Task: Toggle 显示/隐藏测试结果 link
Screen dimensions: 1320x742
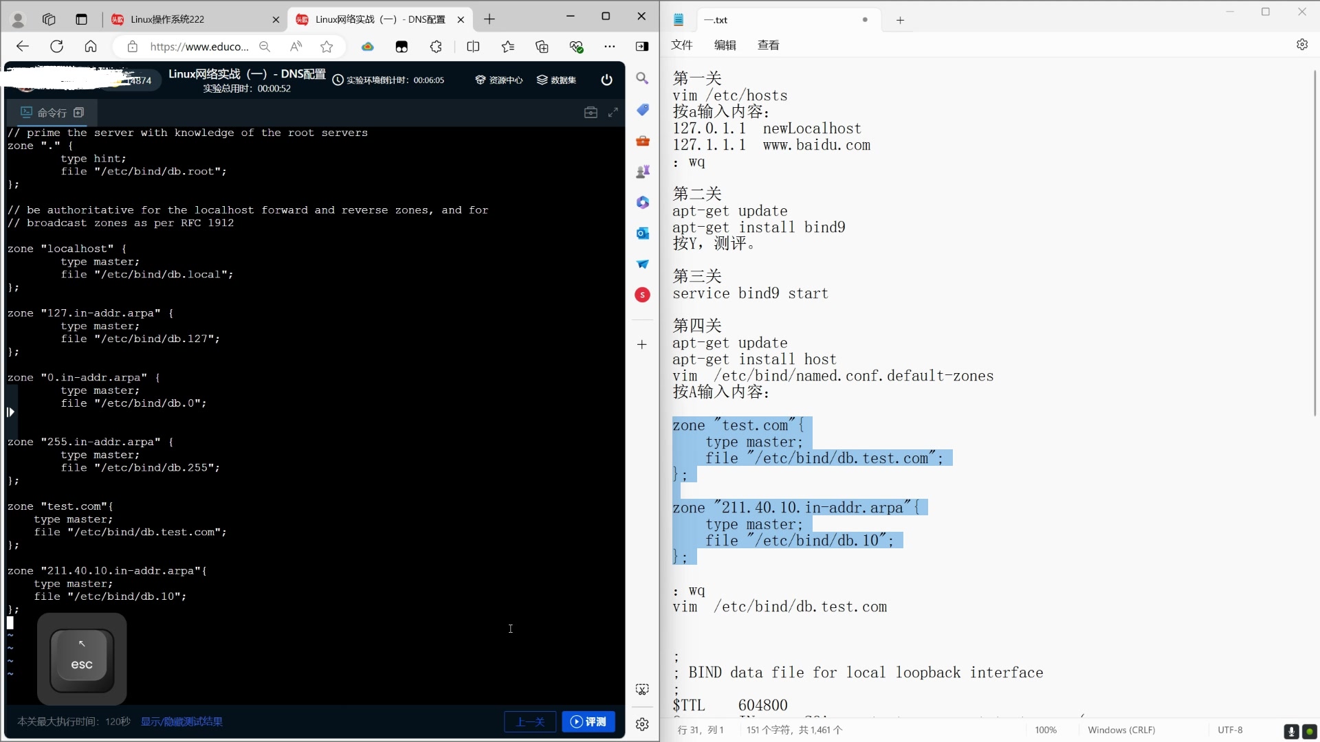Action: 181,721
